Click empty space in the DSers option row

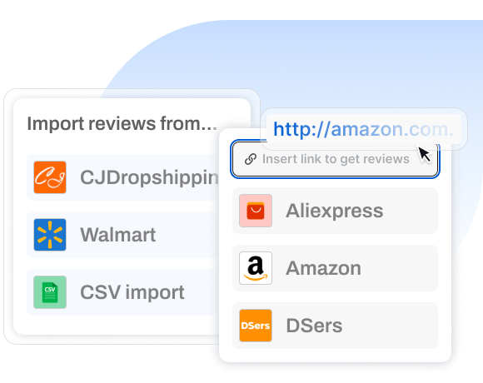(x=391, y=326)
